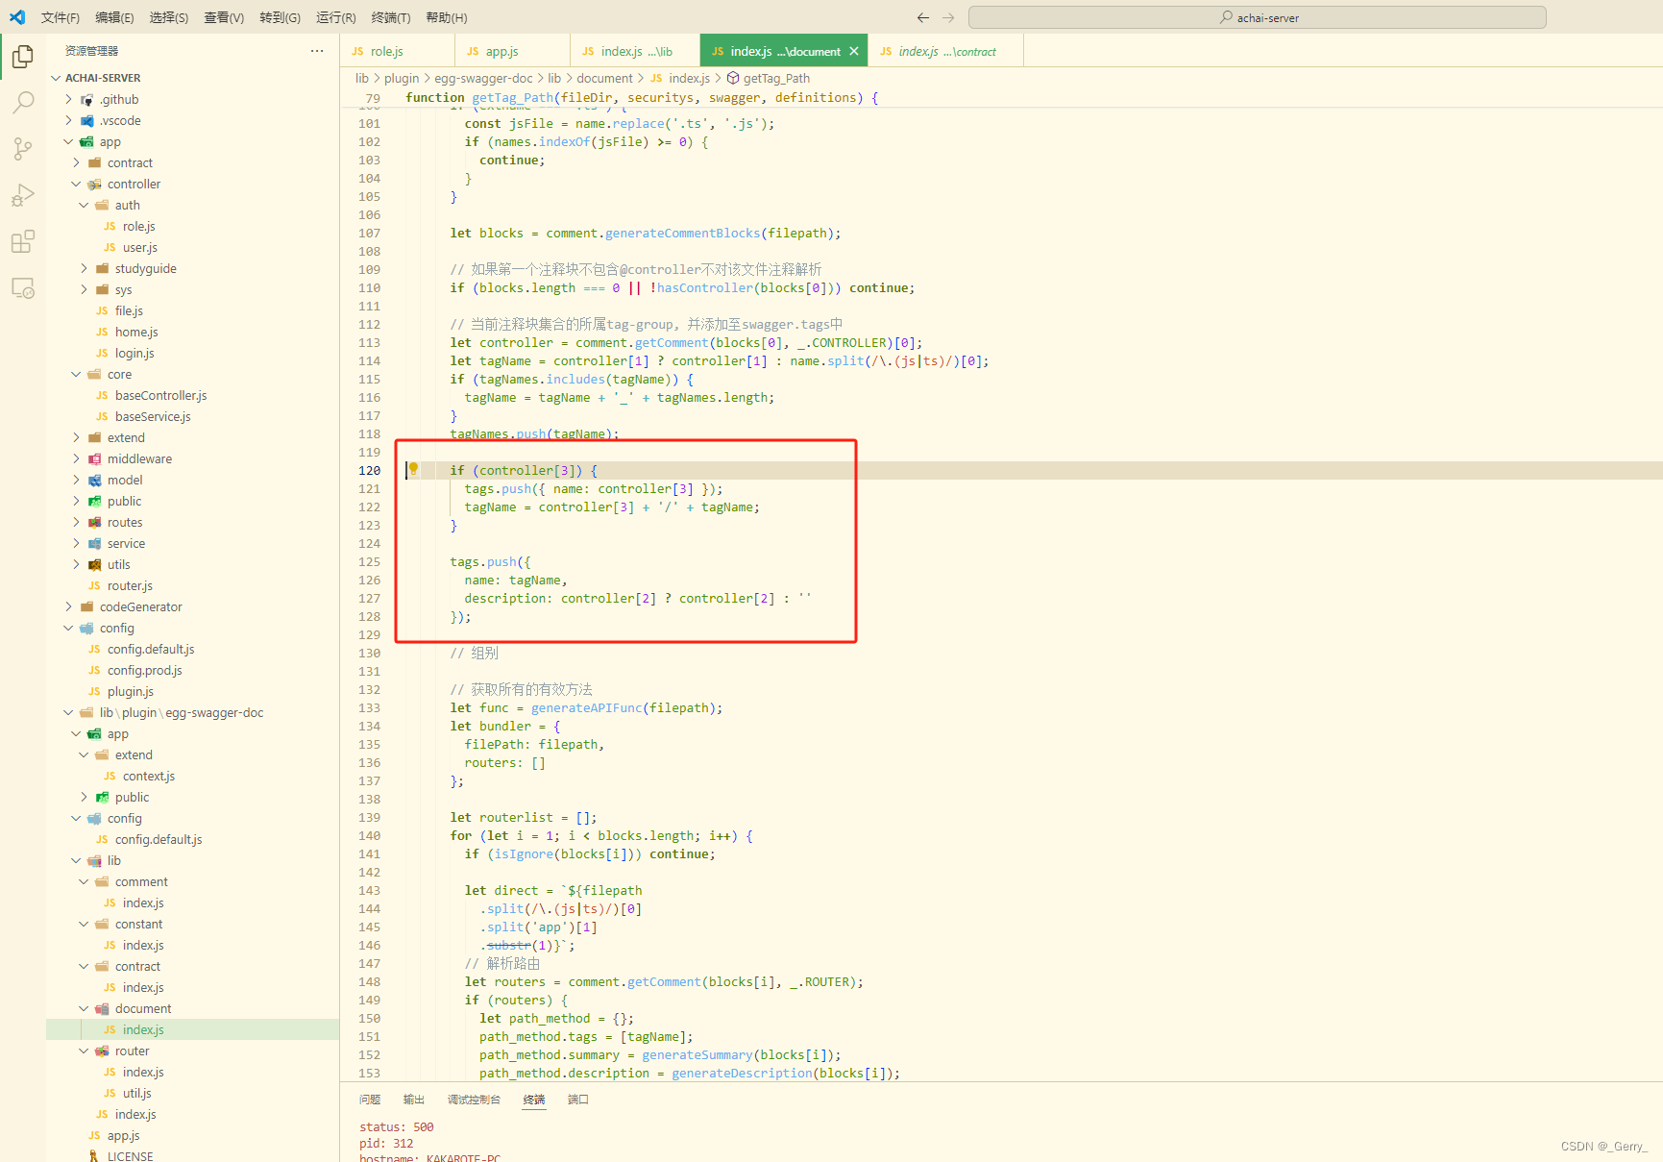Screen dimensions: 1663x1162
Task: Collapse the auth folder
Action: click(x=192, y=205)
